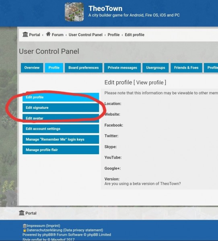Click the Portal icon in footer bar
The height and width of the screenshot is (241, 218).
[22, 213]
